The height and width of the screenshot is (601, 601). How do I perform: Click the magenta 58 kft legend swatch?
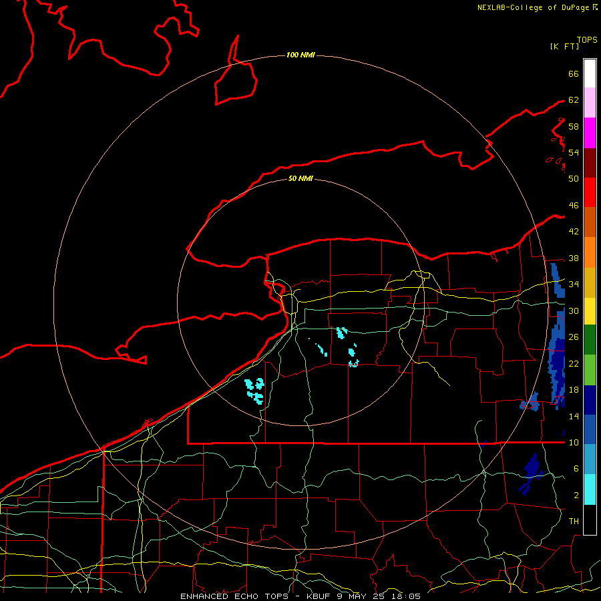[590, 133]
